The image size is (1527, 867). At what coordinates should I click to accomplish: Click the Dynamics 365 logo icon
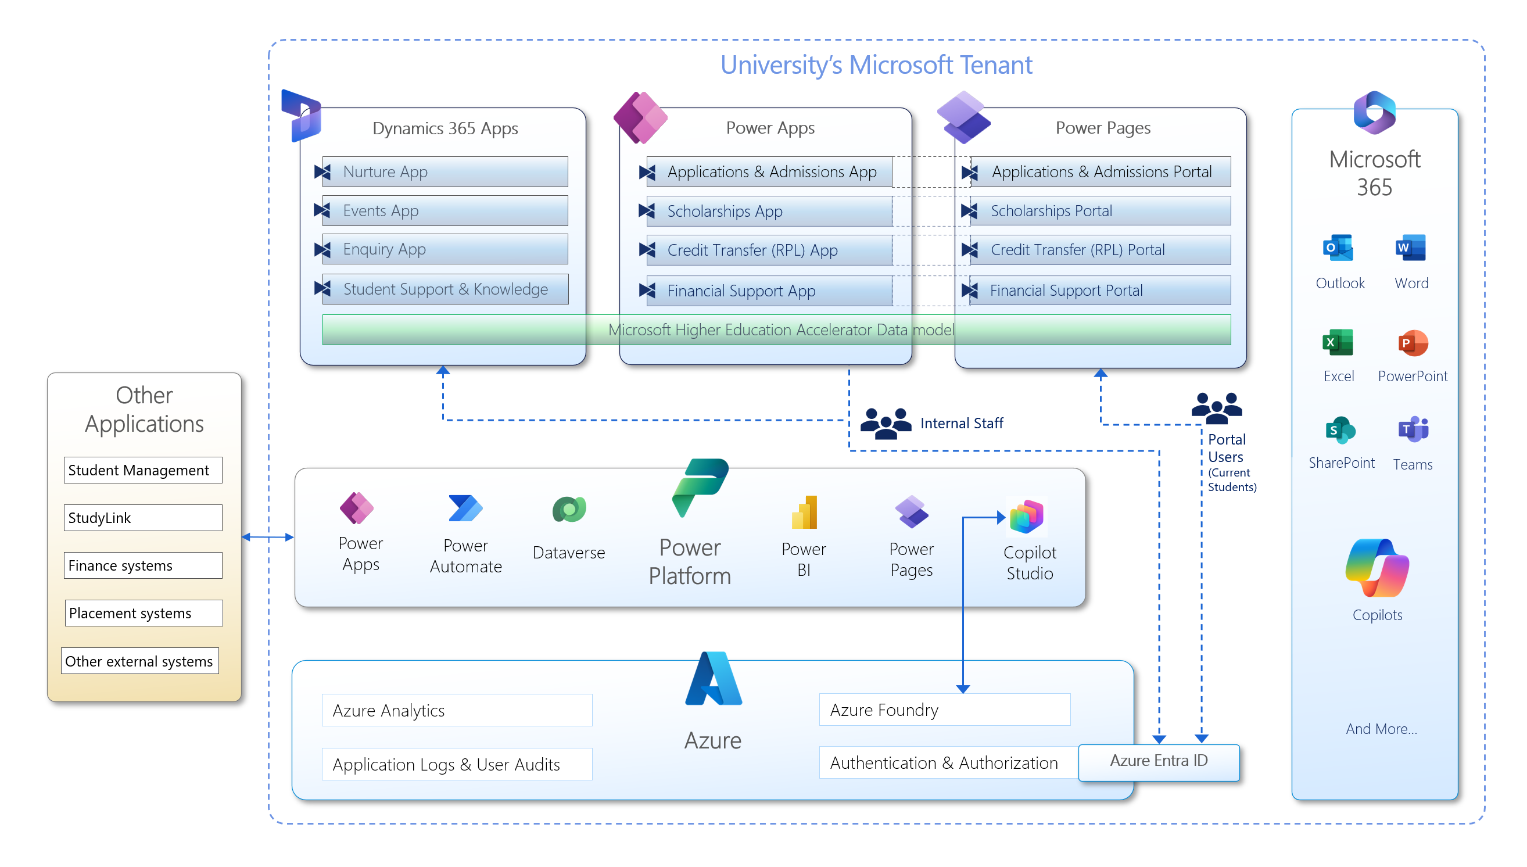[300, 116]
